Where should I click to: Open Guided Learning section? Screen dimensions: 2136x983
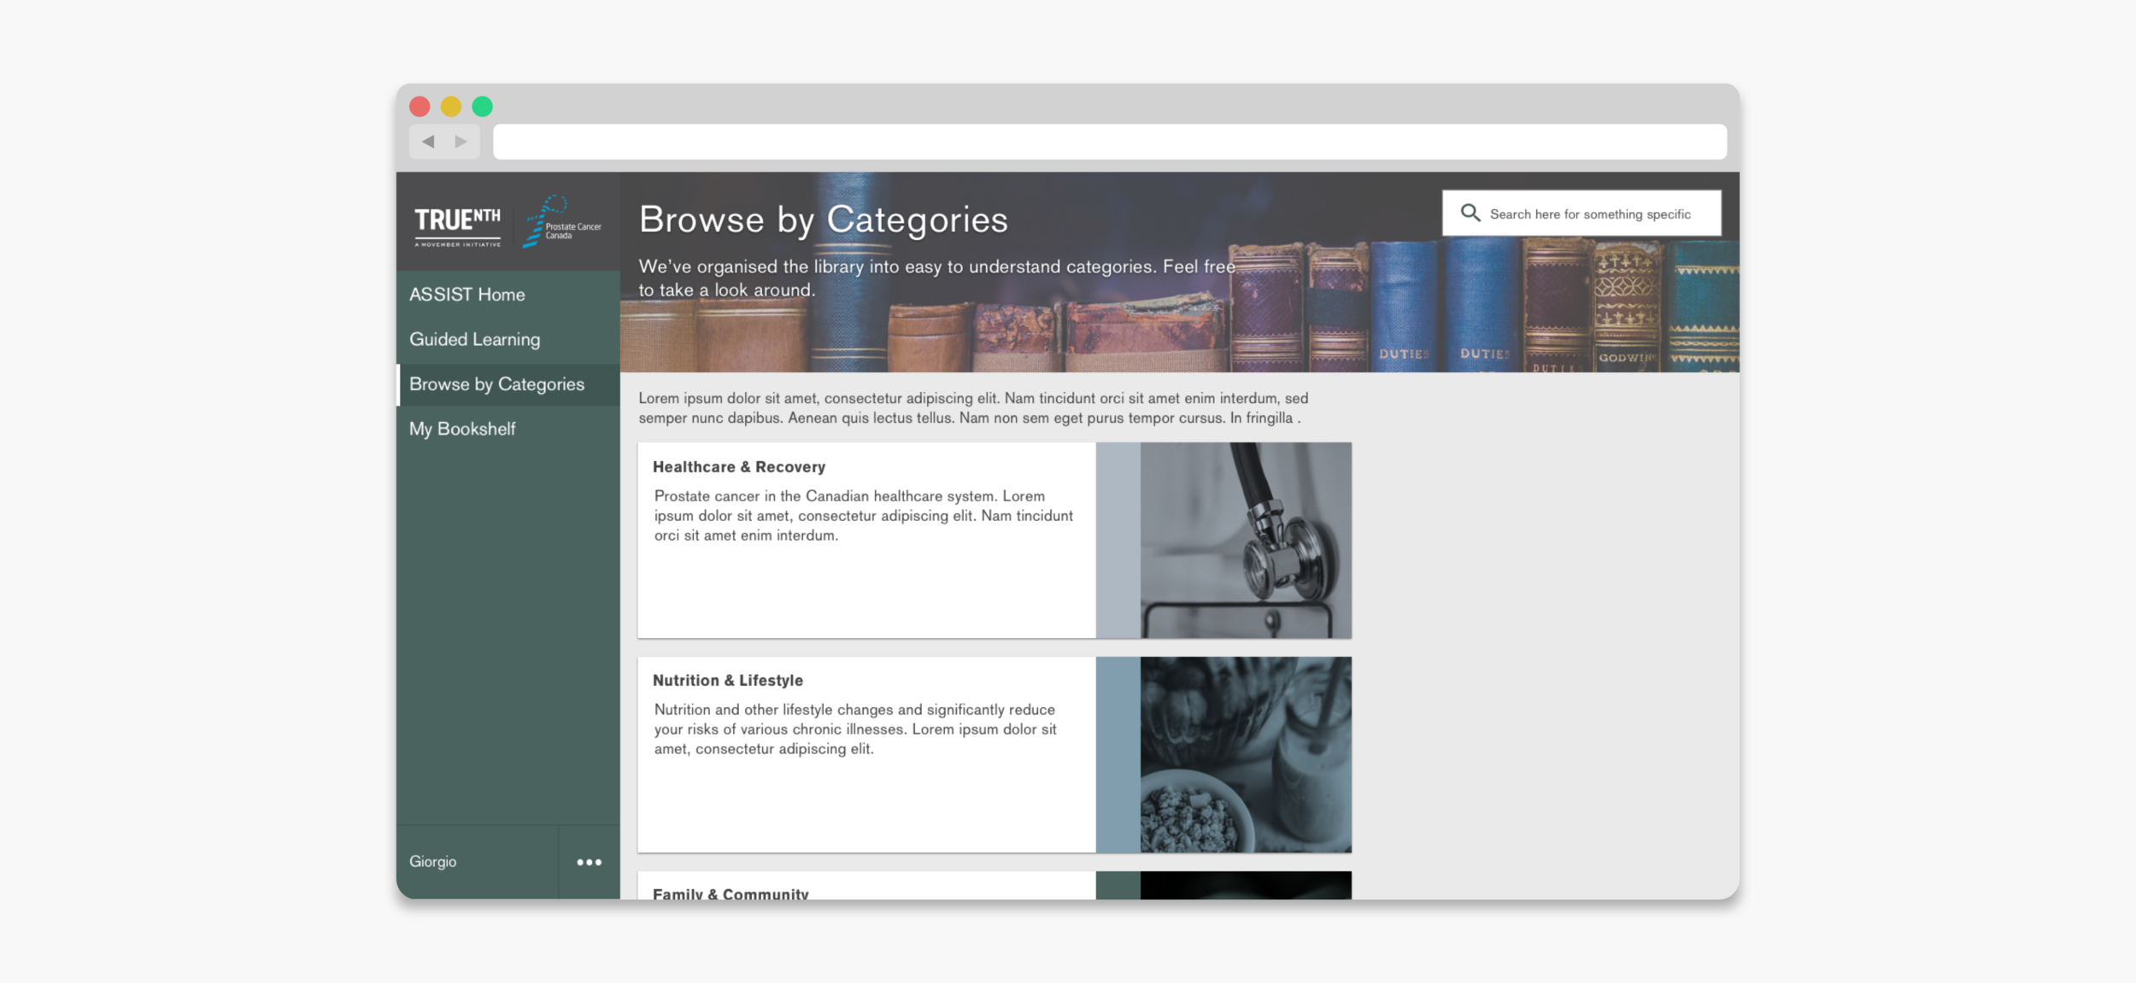coord(474,339)
